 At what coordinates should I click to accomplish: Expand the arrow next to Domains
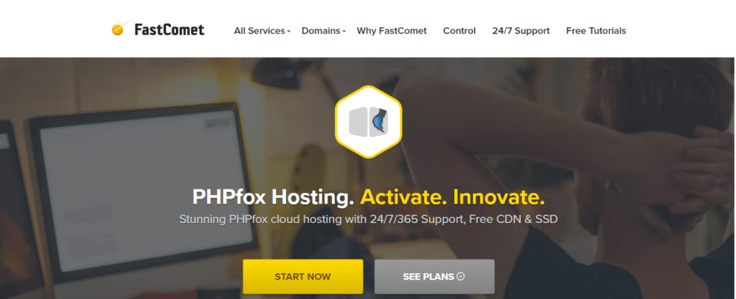coord(344,32)
